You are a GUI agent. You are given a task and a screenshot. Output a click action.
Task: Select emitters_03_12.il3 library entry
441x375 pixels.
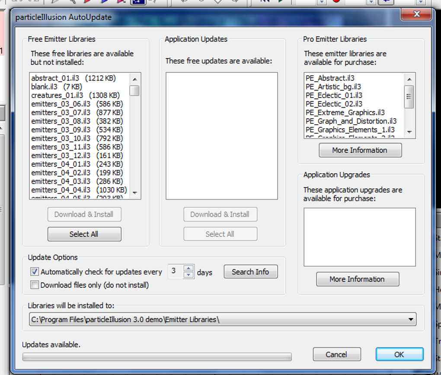77,155
